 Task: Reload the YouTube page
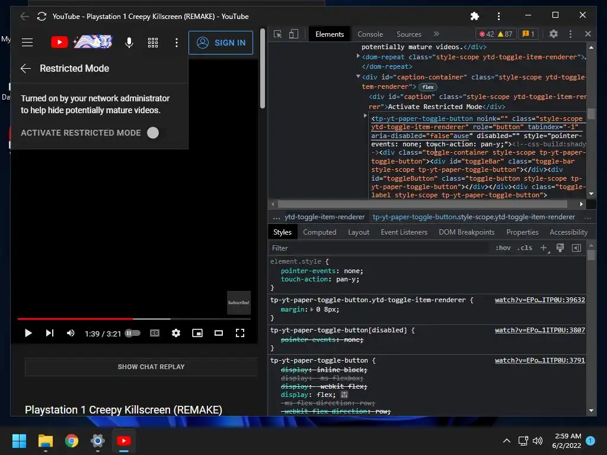[42, 16]
